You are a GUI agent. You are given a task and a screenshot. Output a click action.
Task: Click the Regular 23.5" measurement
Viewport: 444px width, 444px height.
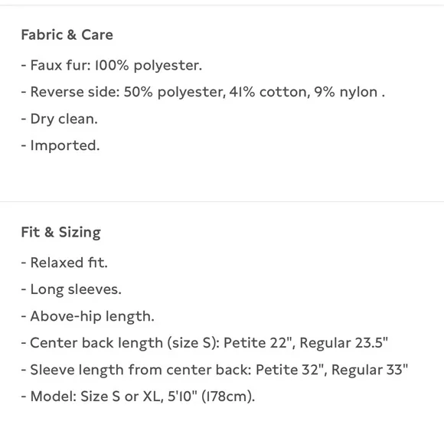point(344,343)
